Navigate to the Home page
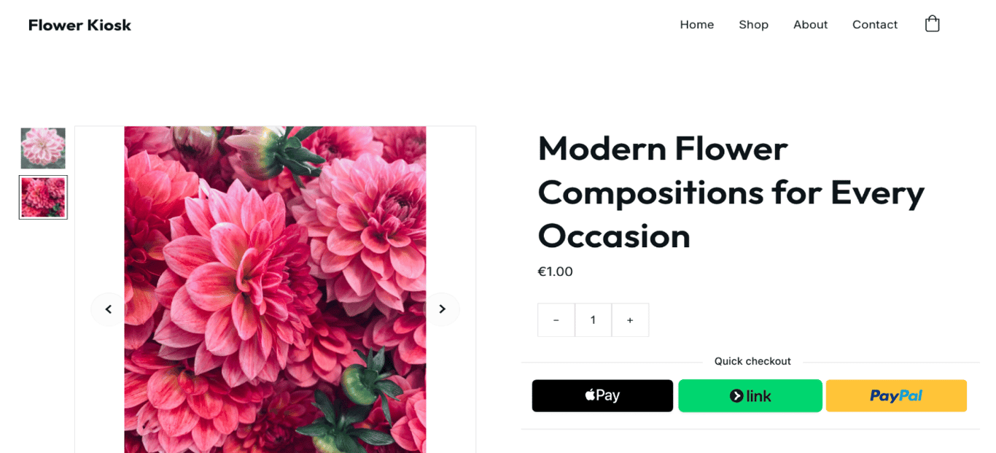The image size is (996, 453). click(x=697, y=24)
